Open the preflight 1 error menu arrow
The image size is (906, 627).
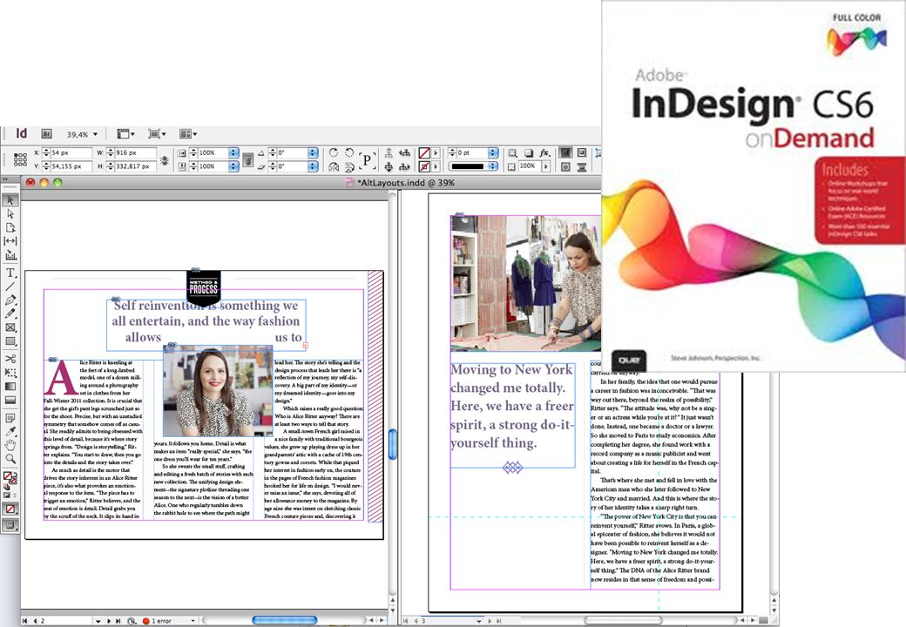193,621
